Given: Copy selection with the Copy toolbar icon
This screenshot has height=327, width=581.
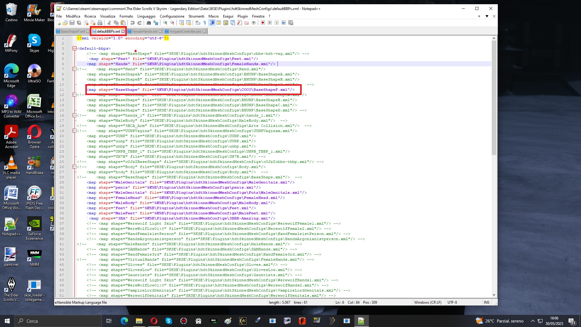Looking at the screenshot, I should [x=116, y=23].
